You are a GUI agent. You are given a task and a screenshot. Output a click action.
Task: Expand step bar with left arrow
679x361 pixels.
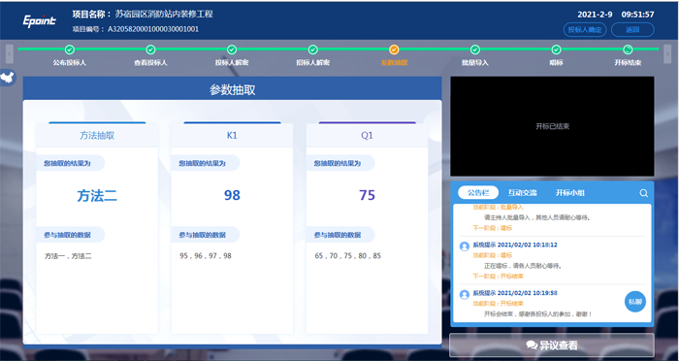click(10, 53)
